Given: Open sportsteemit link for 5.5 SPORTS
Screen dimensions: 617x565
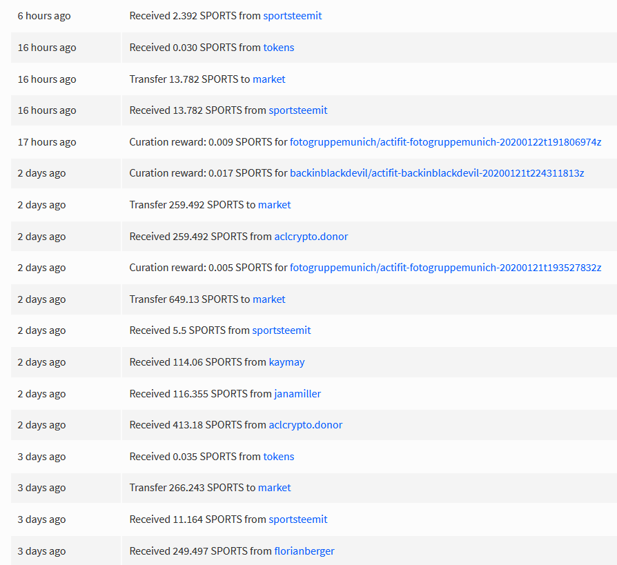Looking at the screenshot, I should pos(282,330).
